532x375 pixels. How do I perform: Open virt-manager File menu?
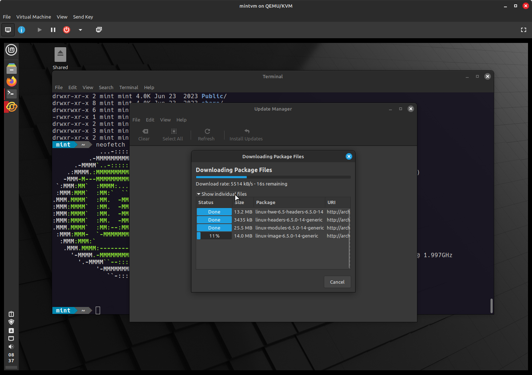(x=7, y=17)
